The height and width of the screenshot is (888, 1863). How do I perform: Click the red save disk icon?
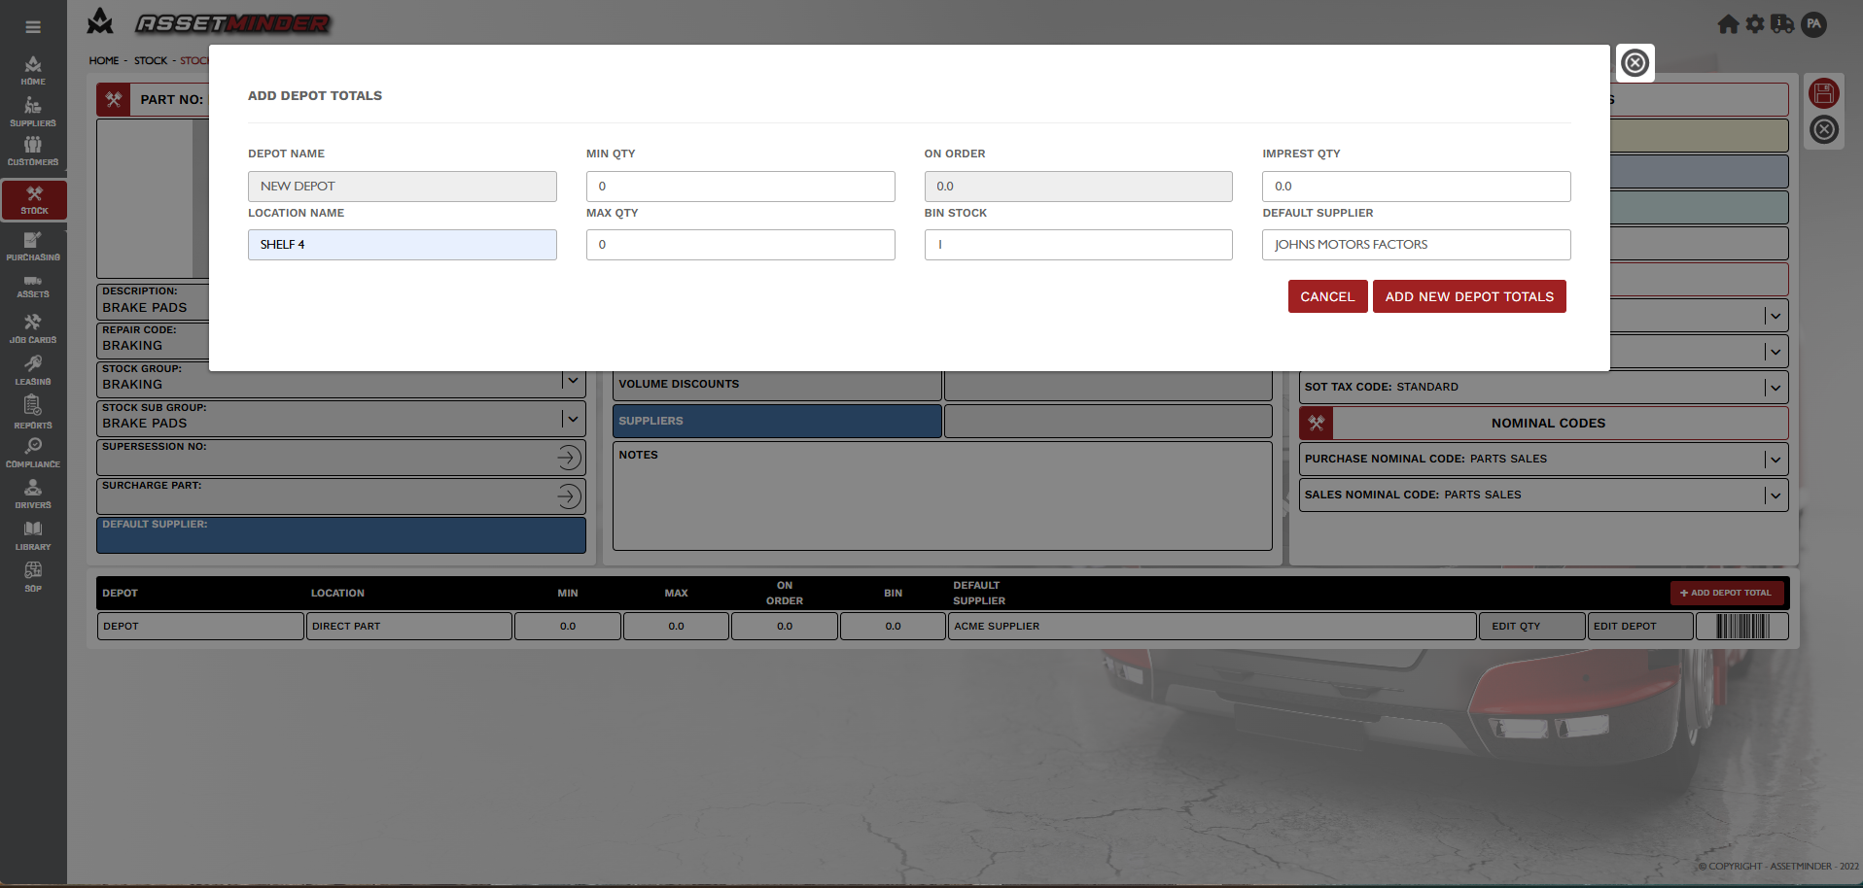1823,93
